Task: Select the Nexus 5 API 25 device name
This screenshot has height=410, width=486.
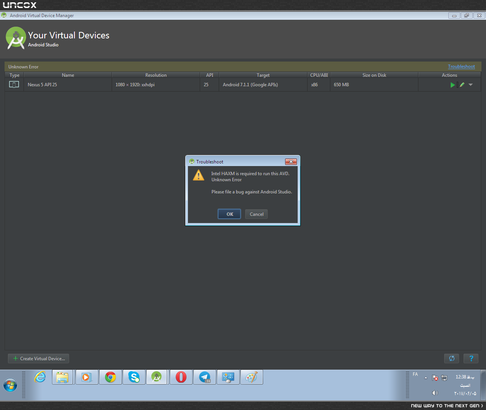Action: (42, 85)
